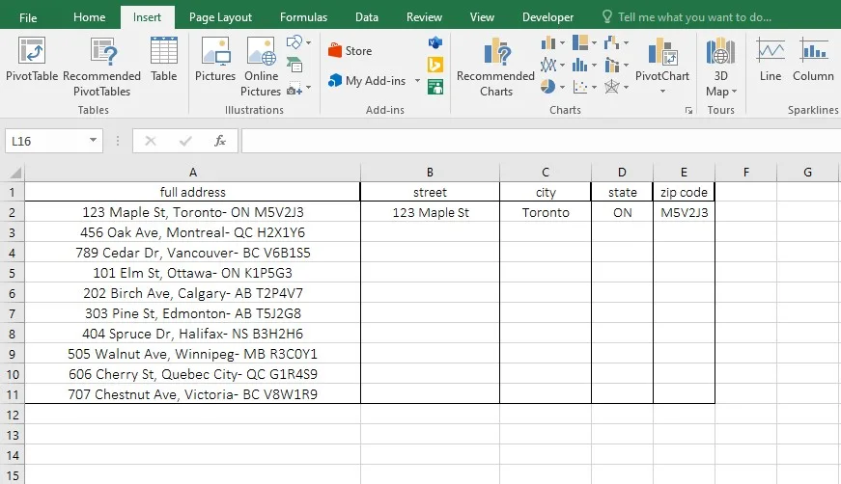Viewport: 841px width, 484px height.
Task: Select cell with 456 Oak Ave, Montreal address
Action: [192, 232]
